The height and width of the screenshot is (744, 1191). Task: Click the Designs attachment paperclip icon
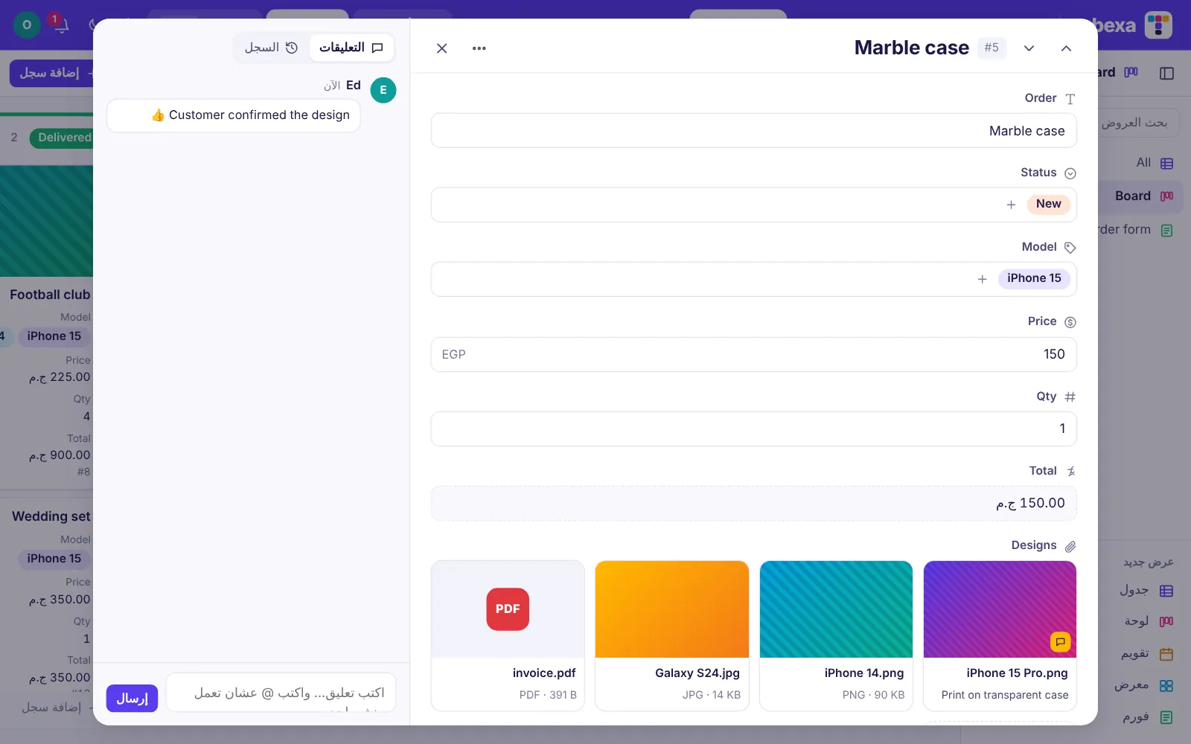(1070, 546)
